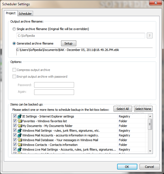Select 'Windows Live Mail Settings' row text
164x174 pixels.
[x=69, y=150]
